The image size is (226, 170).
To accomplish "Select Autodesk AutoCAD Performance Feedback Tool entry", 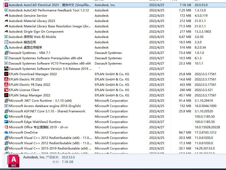I will 49,10.
